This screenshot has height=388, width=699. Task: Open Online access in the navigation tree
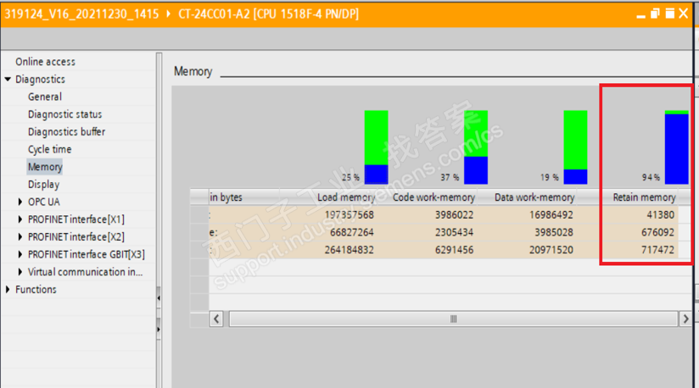click(45, 62)
